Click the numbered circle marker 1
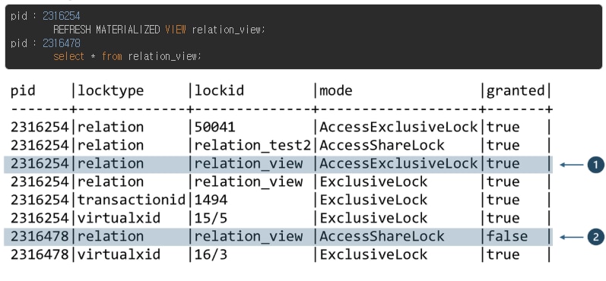Viewport: 606px width, 281px height. point(595,165)
